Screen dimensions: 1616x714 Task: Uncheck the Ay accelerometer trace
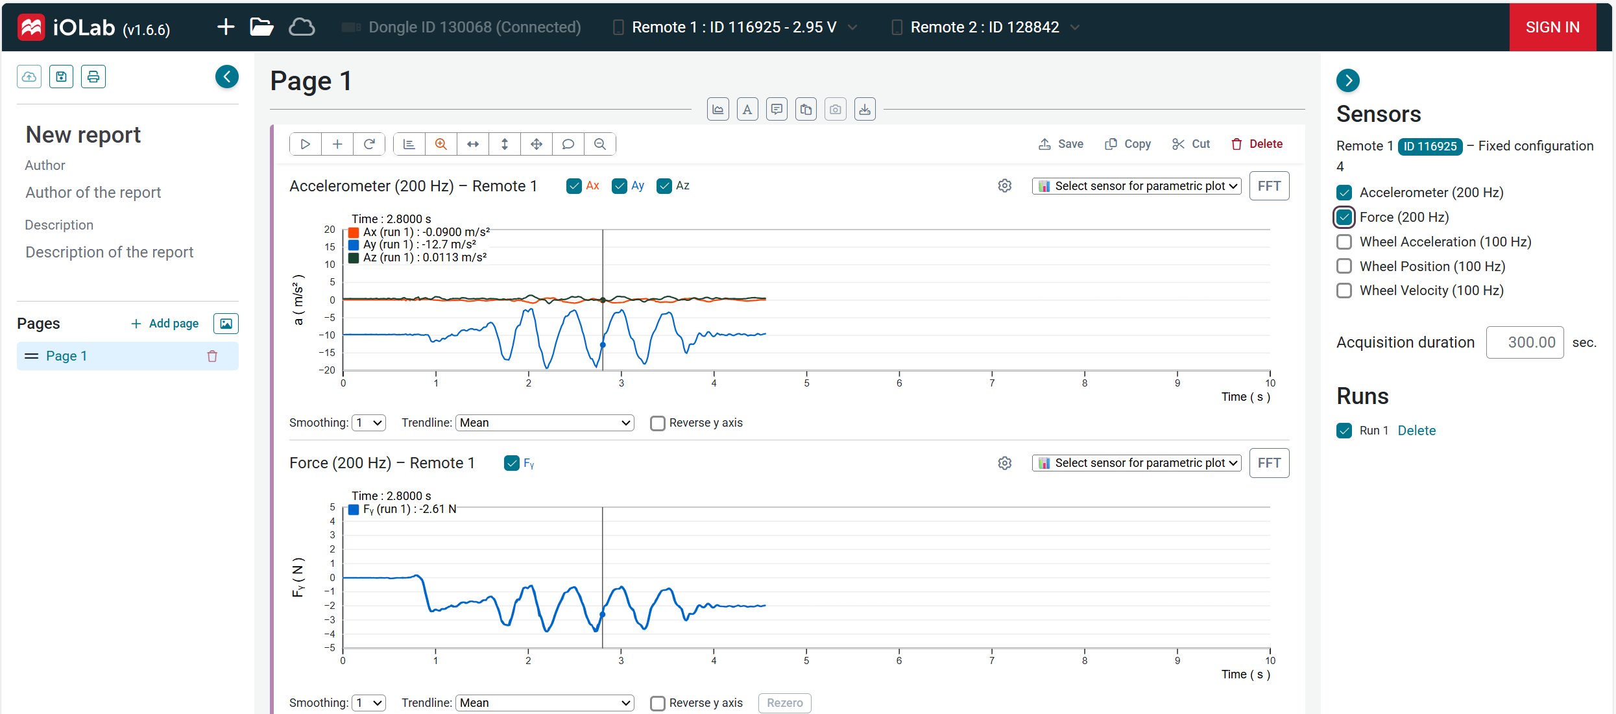620,186
